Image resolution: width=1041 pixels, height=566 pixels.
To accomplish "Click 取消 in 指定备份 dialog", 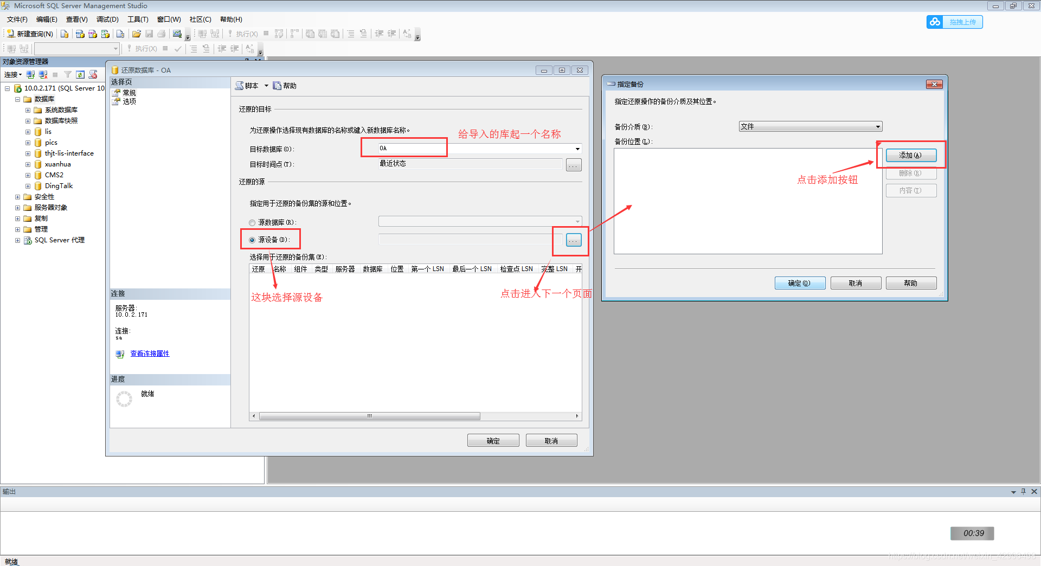I will pos(856,283).
